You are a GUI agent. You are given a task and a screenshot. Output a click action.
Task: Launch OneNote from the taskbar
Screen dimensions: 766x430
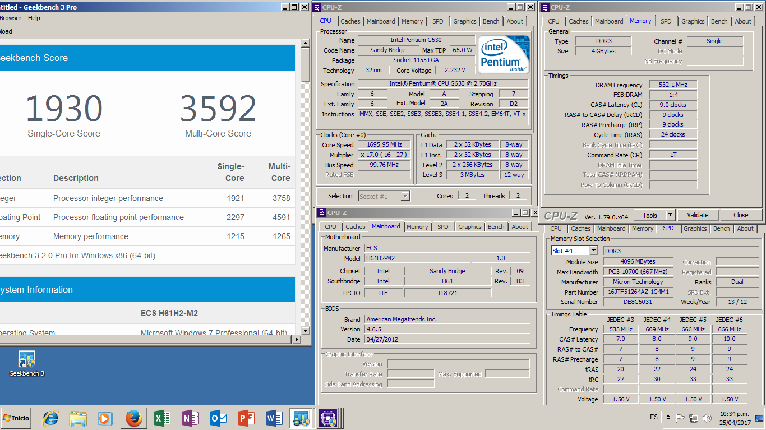click(190, 418)
